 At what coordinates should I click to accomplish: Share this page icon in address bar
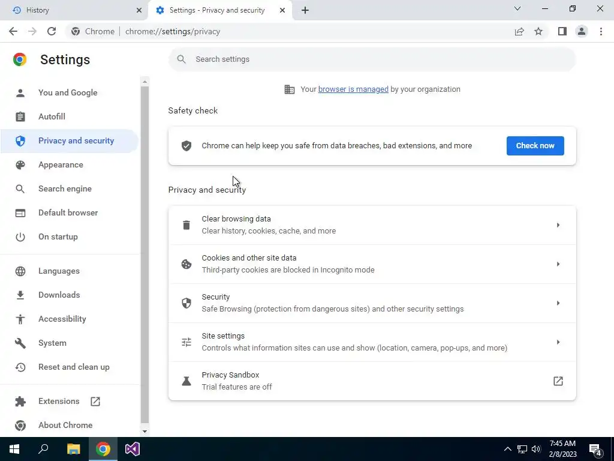(x=519, y=31)
